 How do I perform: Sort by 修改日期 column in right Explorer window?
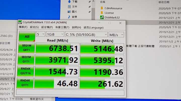[164, 2]
